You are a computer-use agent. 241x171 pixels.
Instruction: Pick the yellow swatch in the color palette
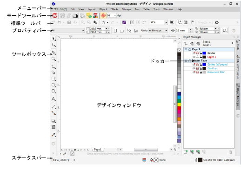tap(179, 105)
